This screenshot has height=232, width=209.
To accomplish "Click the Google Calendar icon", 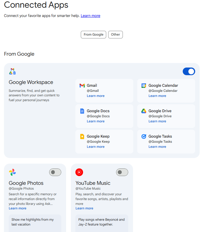I will [x=144, y=86].
